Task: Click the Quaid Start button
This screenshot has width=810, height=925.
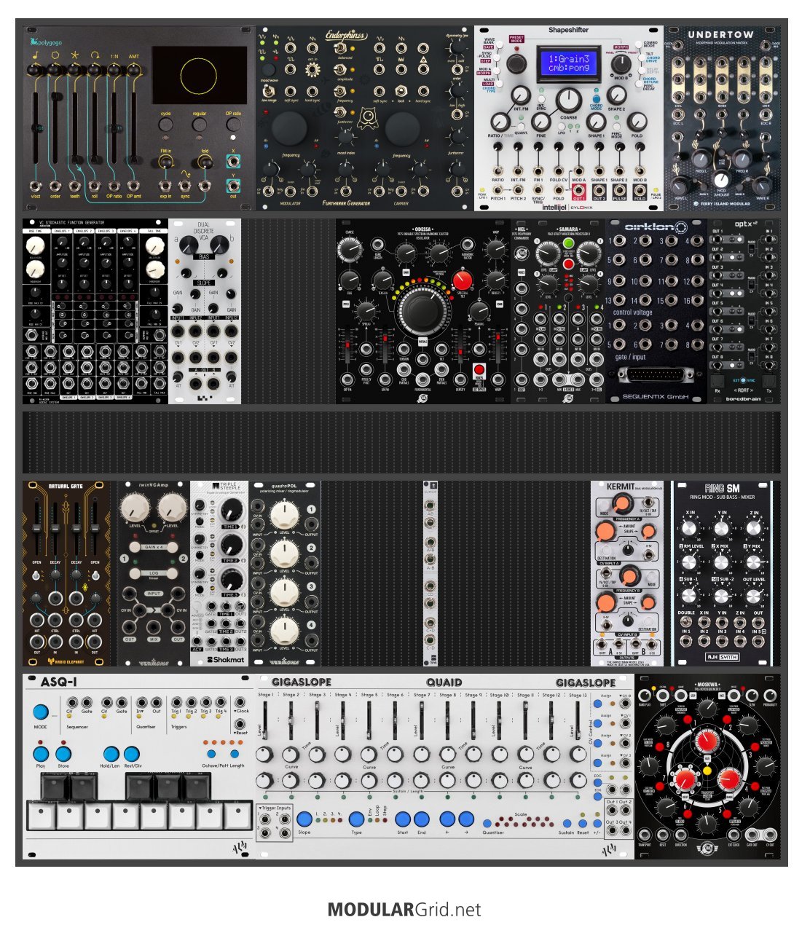Action: (x=402, y=819)
